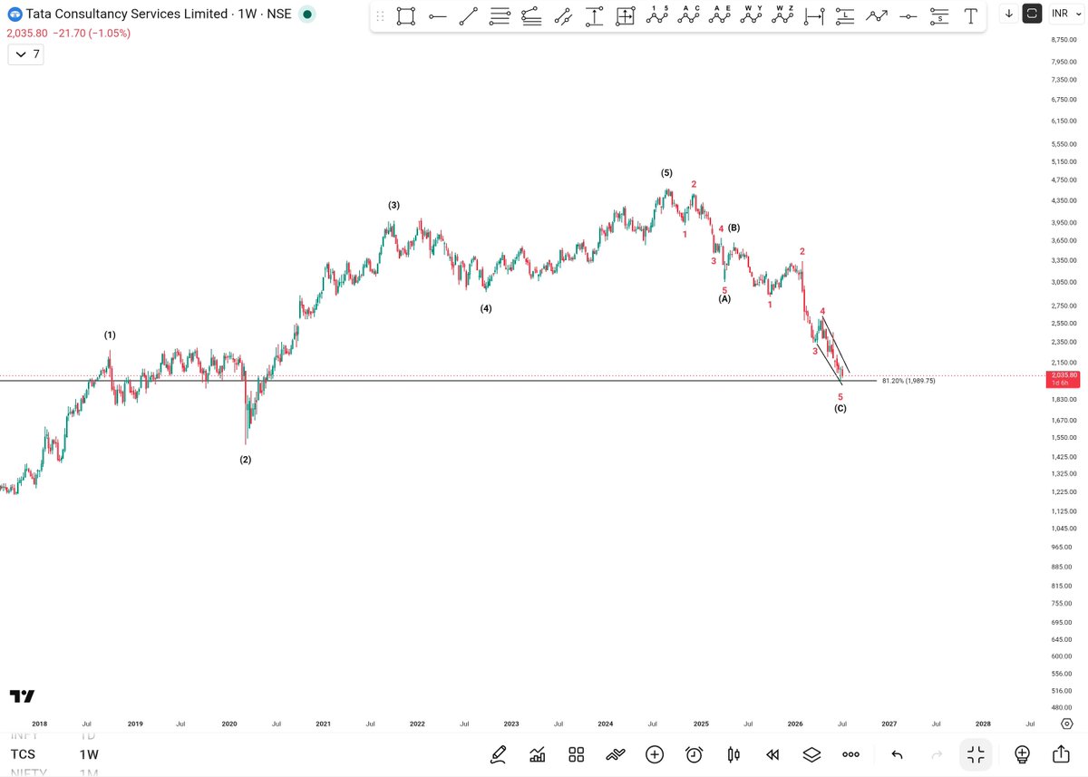Start bar replay with rewind icon
Screen dimensions: 1088x777
tap(772, 754)
